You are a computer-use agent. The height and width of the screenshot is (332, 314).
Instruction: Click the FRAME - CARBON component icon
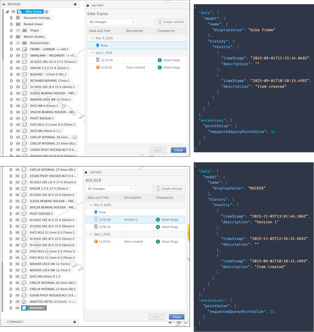[25, 49]
